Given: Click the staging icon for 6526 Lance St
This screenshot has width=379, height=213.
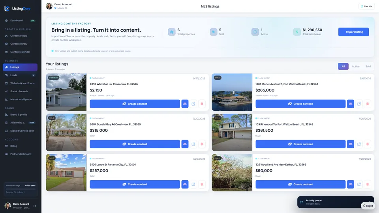Looking at the screenshot, I should 185,184.
